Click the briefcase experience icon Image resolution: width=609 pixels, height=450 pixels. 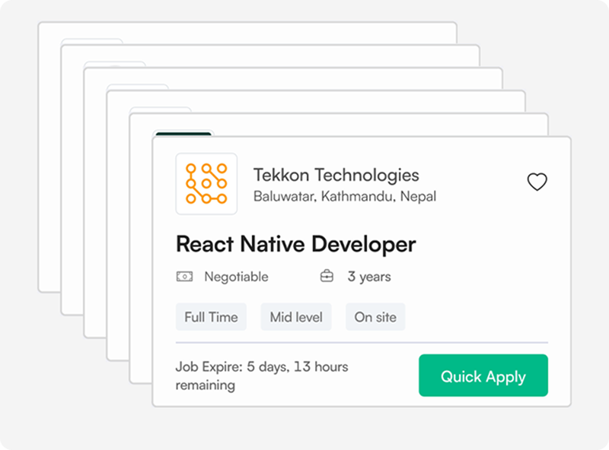(327, 277)
